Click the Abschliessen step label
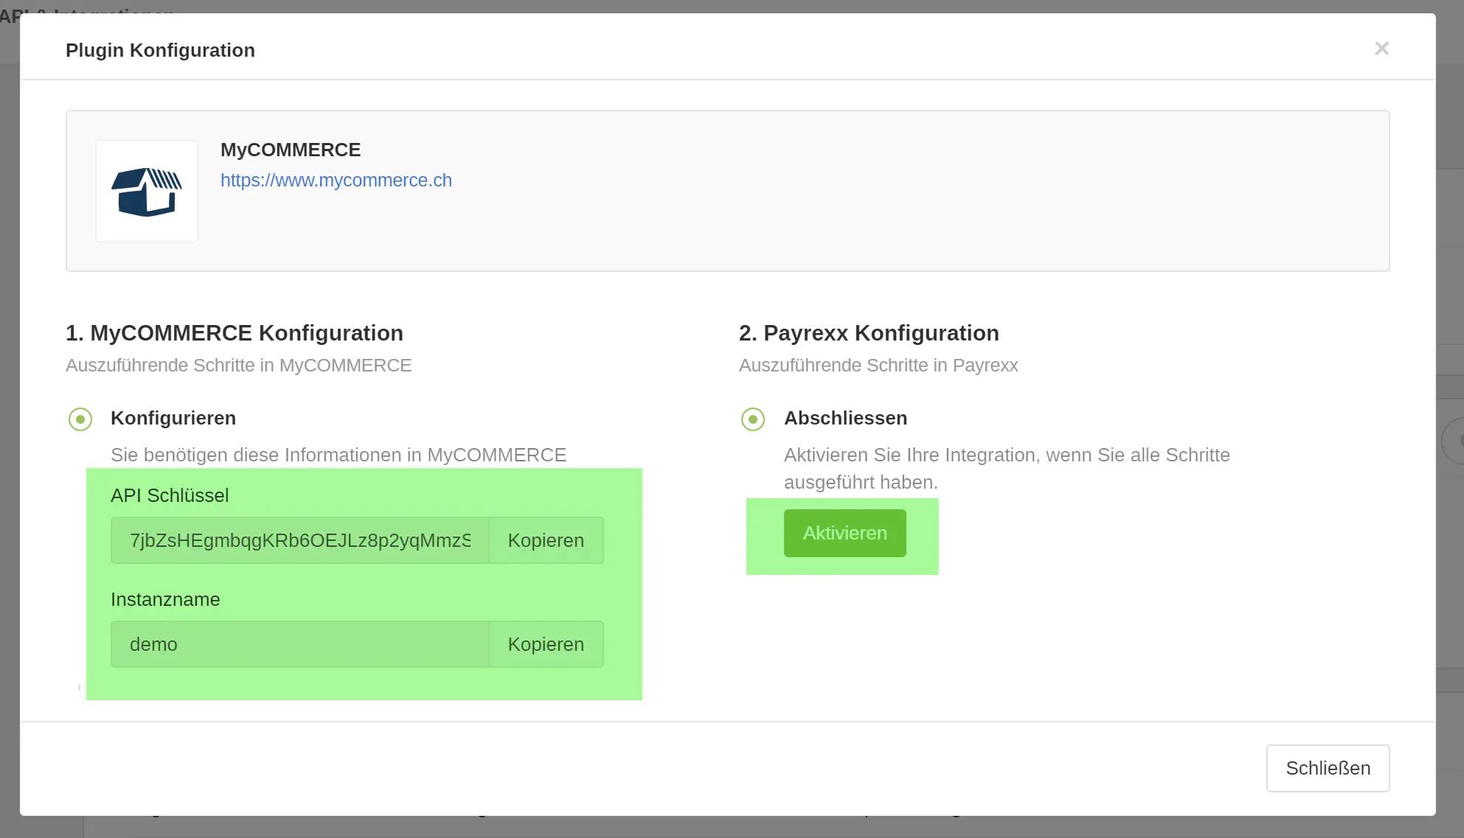This screenshot has width=1464, height=838. pos(845,418)
